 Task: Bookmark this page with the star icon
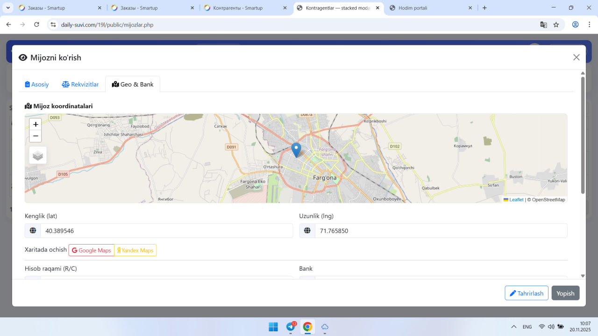tap(556, 25)
